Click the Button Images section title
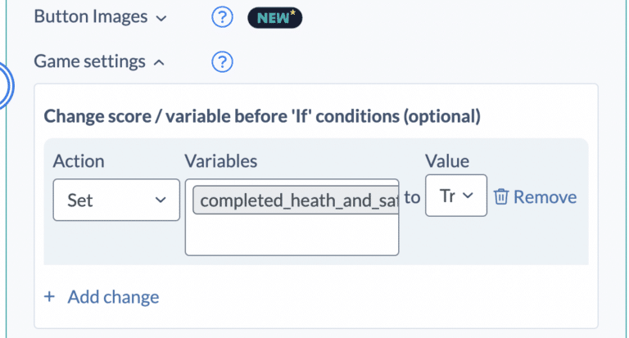Viewport: 629px width, 338px height. point(91,17)
